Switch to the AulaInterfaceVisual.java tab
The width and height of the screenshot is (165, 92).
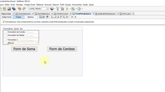pyautogui.click(x=106, y=14)
